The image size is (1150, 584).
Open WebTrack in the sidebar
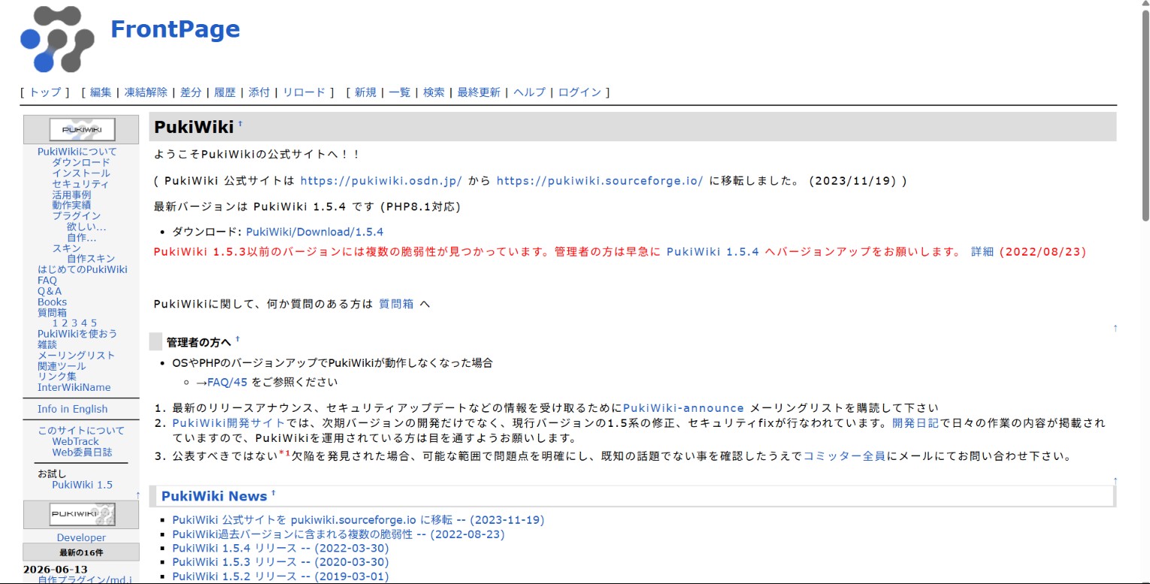(75, 441)
